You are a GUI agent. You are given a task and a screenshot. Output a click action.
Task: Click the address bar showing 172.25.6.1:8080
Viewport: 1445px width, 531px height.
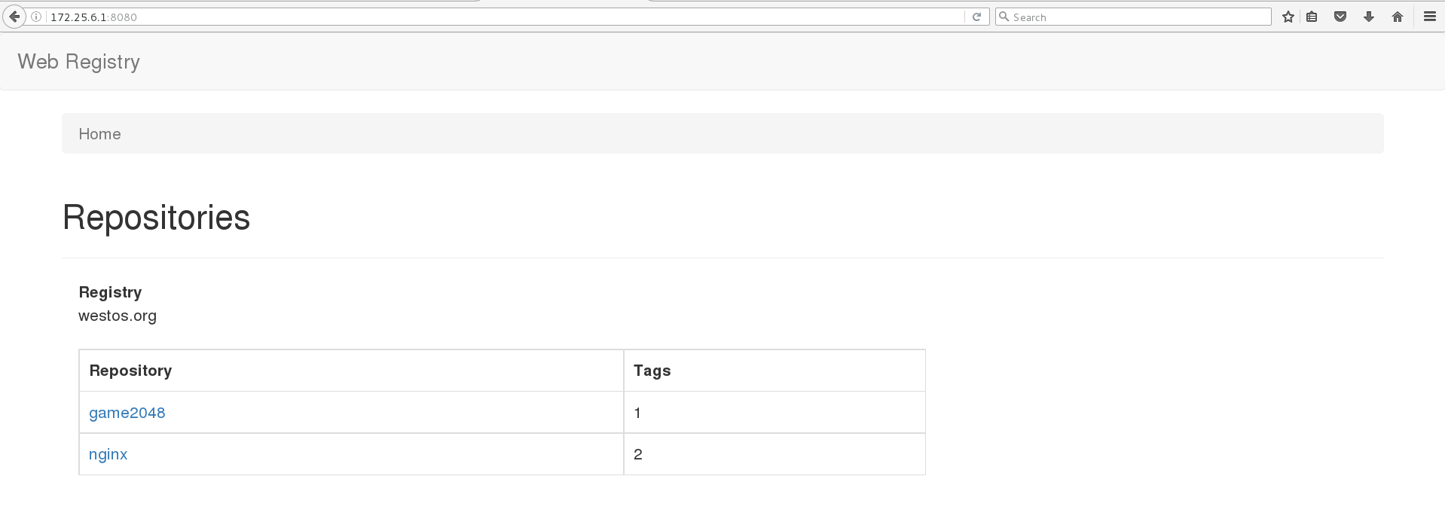(x=497, y=17)
